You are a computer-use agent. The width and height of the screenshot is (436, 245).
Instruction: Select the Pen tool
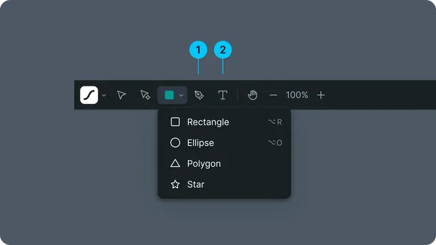pos(199,95)
